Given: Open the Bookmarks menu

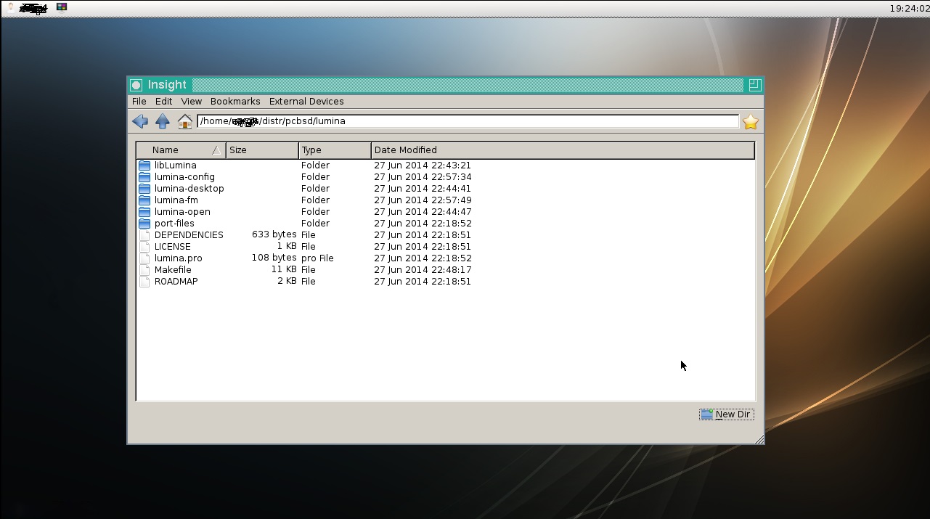Looking at the screenshot, I should (235, 102).
